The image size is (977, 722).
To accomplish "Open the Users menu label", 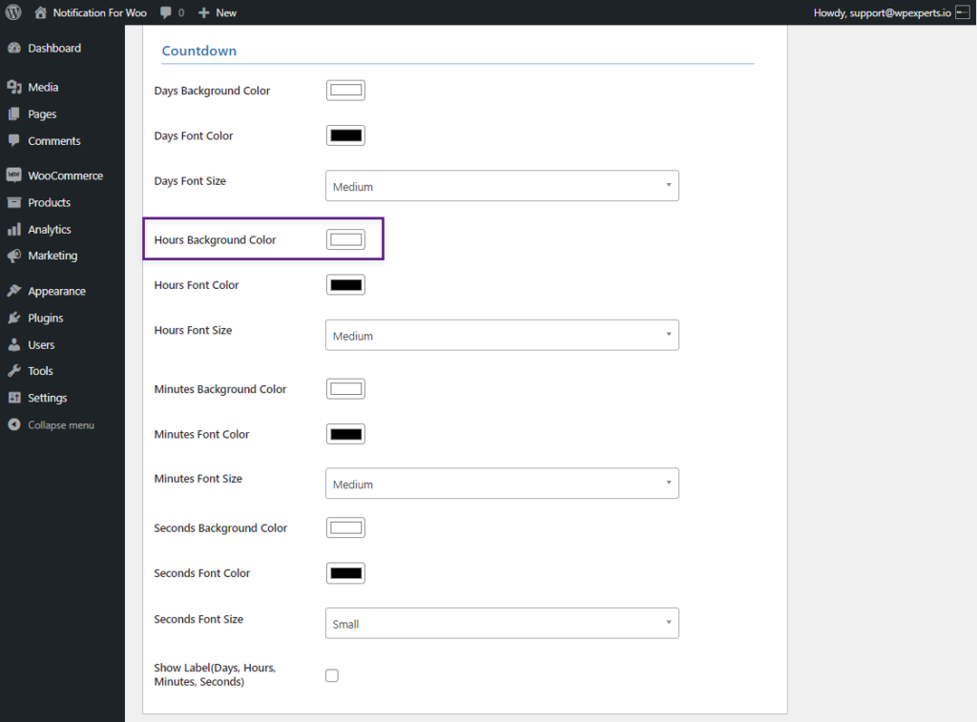I will (41, 344).
